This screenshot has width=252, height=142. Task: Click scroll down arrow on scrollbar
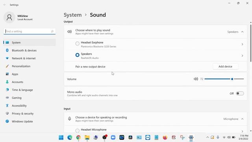[x=250, y=131]
